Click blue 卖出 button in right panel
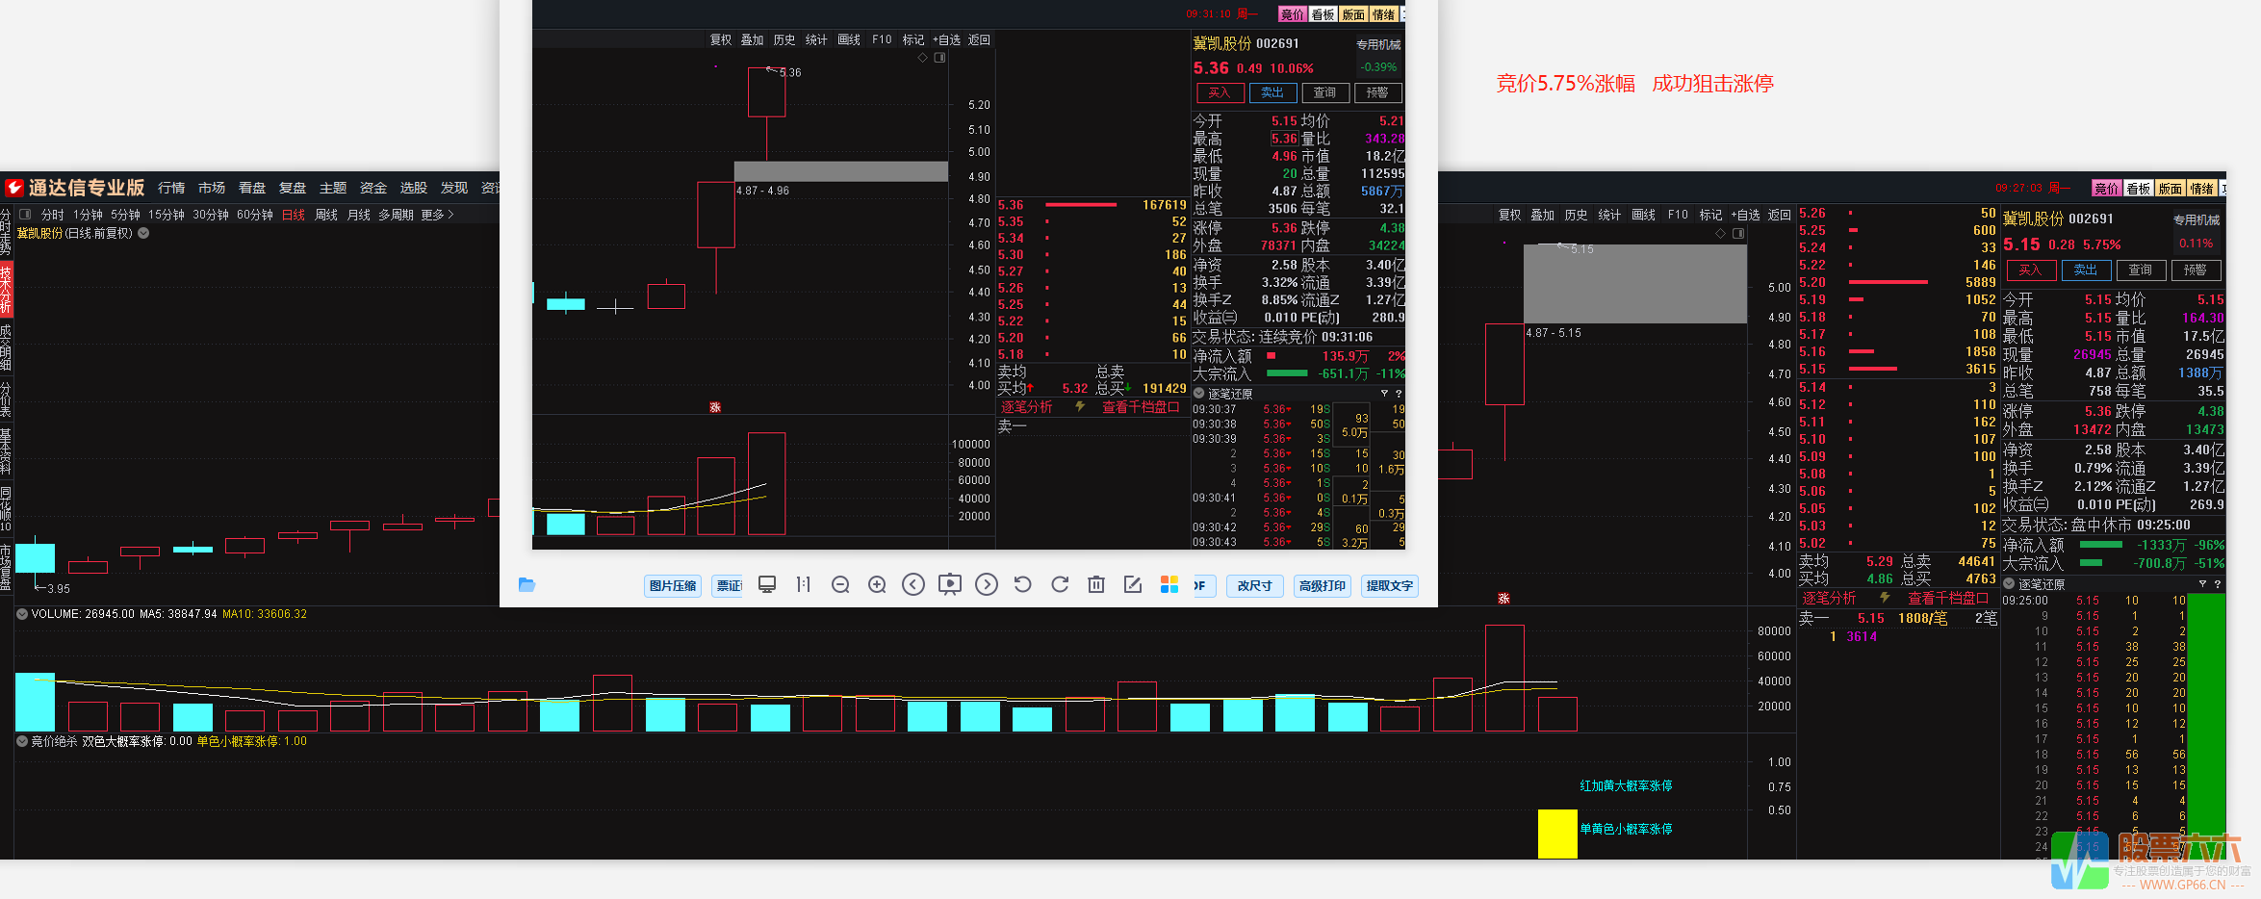Viewport: 2261px width, 899px height. point(2085,270)
